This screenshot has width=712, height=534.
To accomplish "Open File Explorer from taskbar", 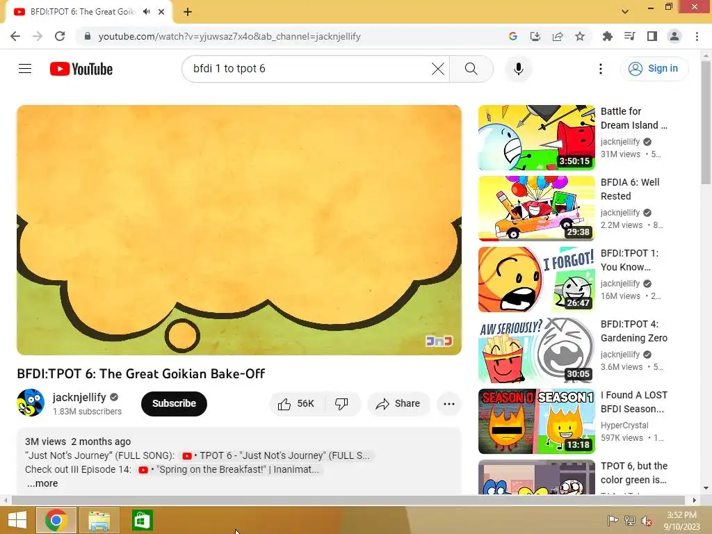I will (99, 520).
